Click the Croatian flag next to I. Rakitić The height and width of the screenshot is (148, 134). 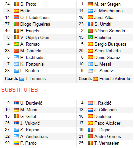(90, 103)
